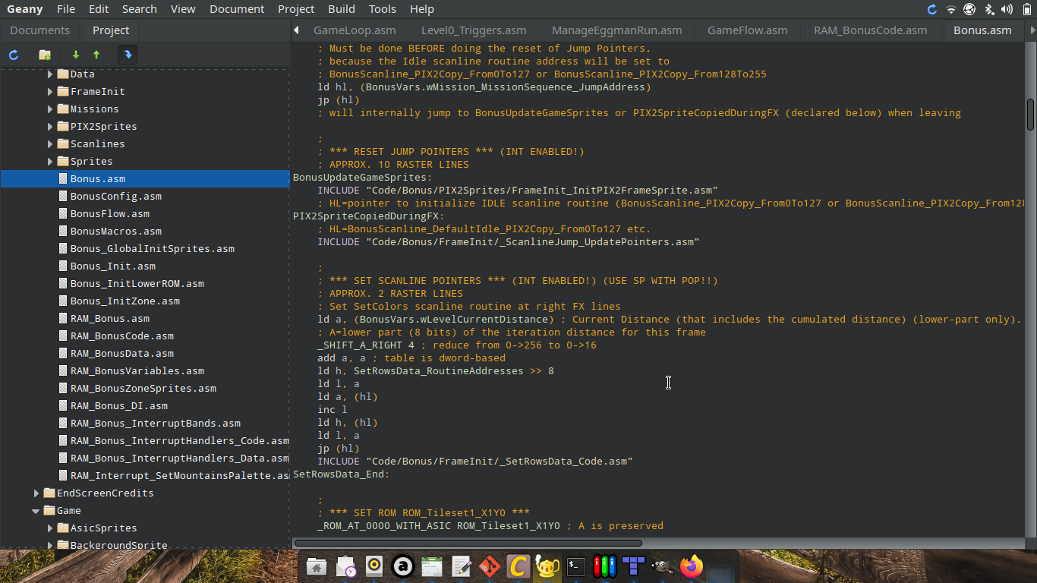This screenshot has height=583, width=1037.
Task: Launch Git Cola from the dock
Action: tap(490, 566)
